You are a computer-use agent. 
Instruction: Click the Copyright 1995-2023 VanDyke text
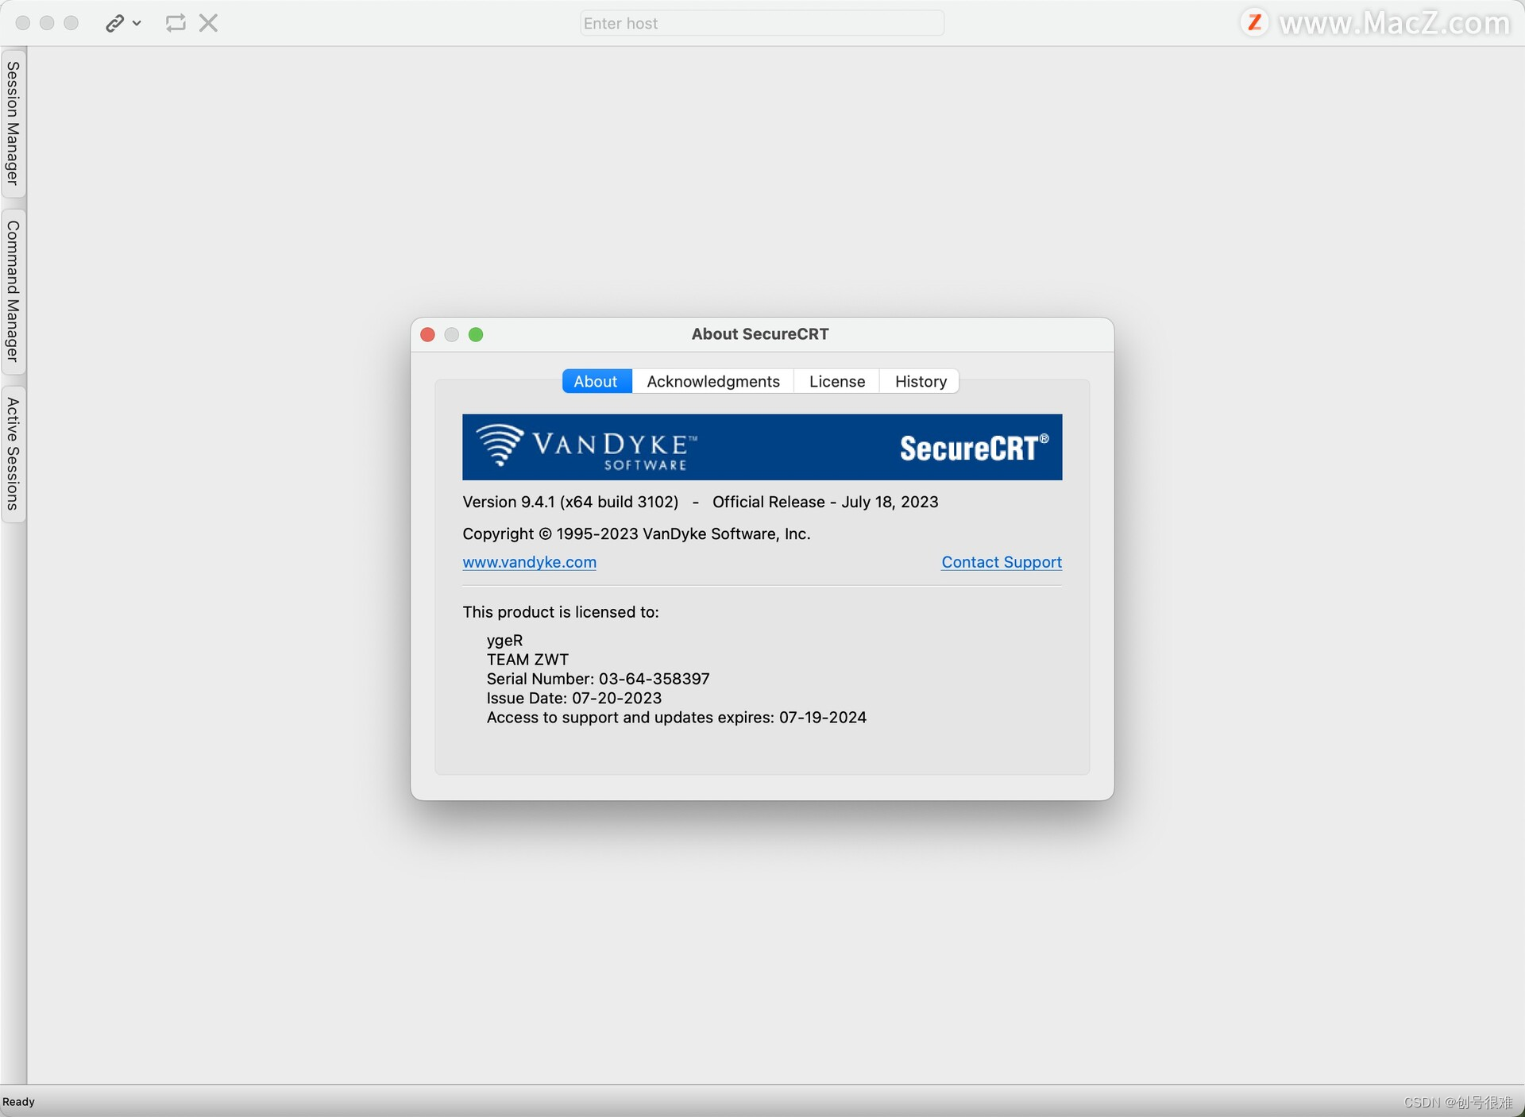pos(636,533)
